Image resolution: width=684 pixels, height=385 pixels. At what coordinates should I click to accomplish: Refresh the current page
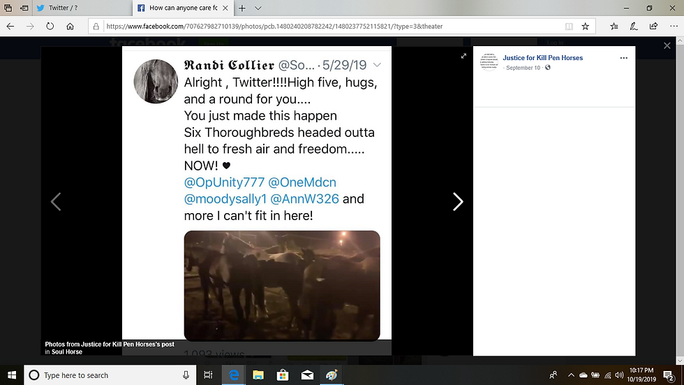[x=50, y=26]
